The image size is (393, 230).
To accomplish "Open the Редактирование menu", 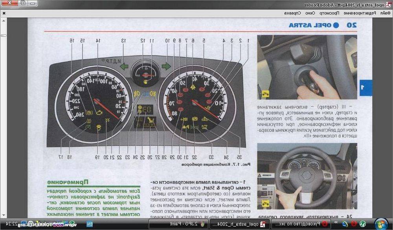I will coord(360,13).
